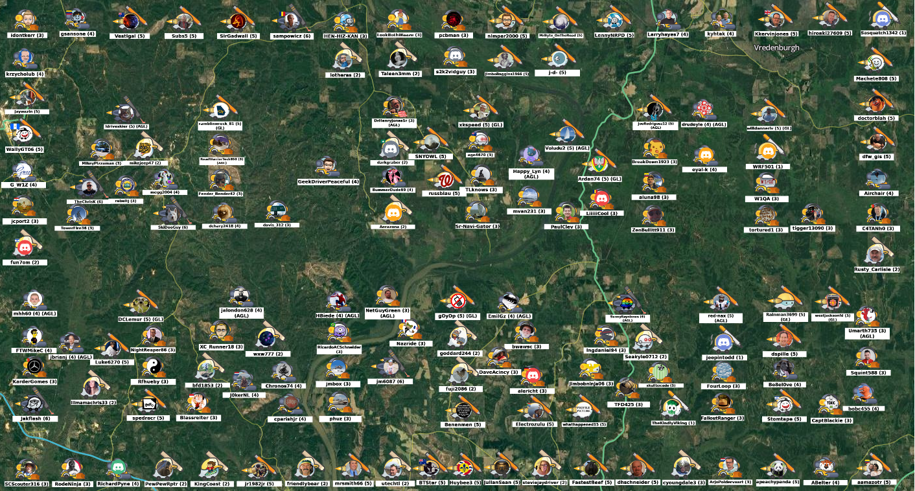Click LiiiiiCool's red Discord avatar

[600, 198]
